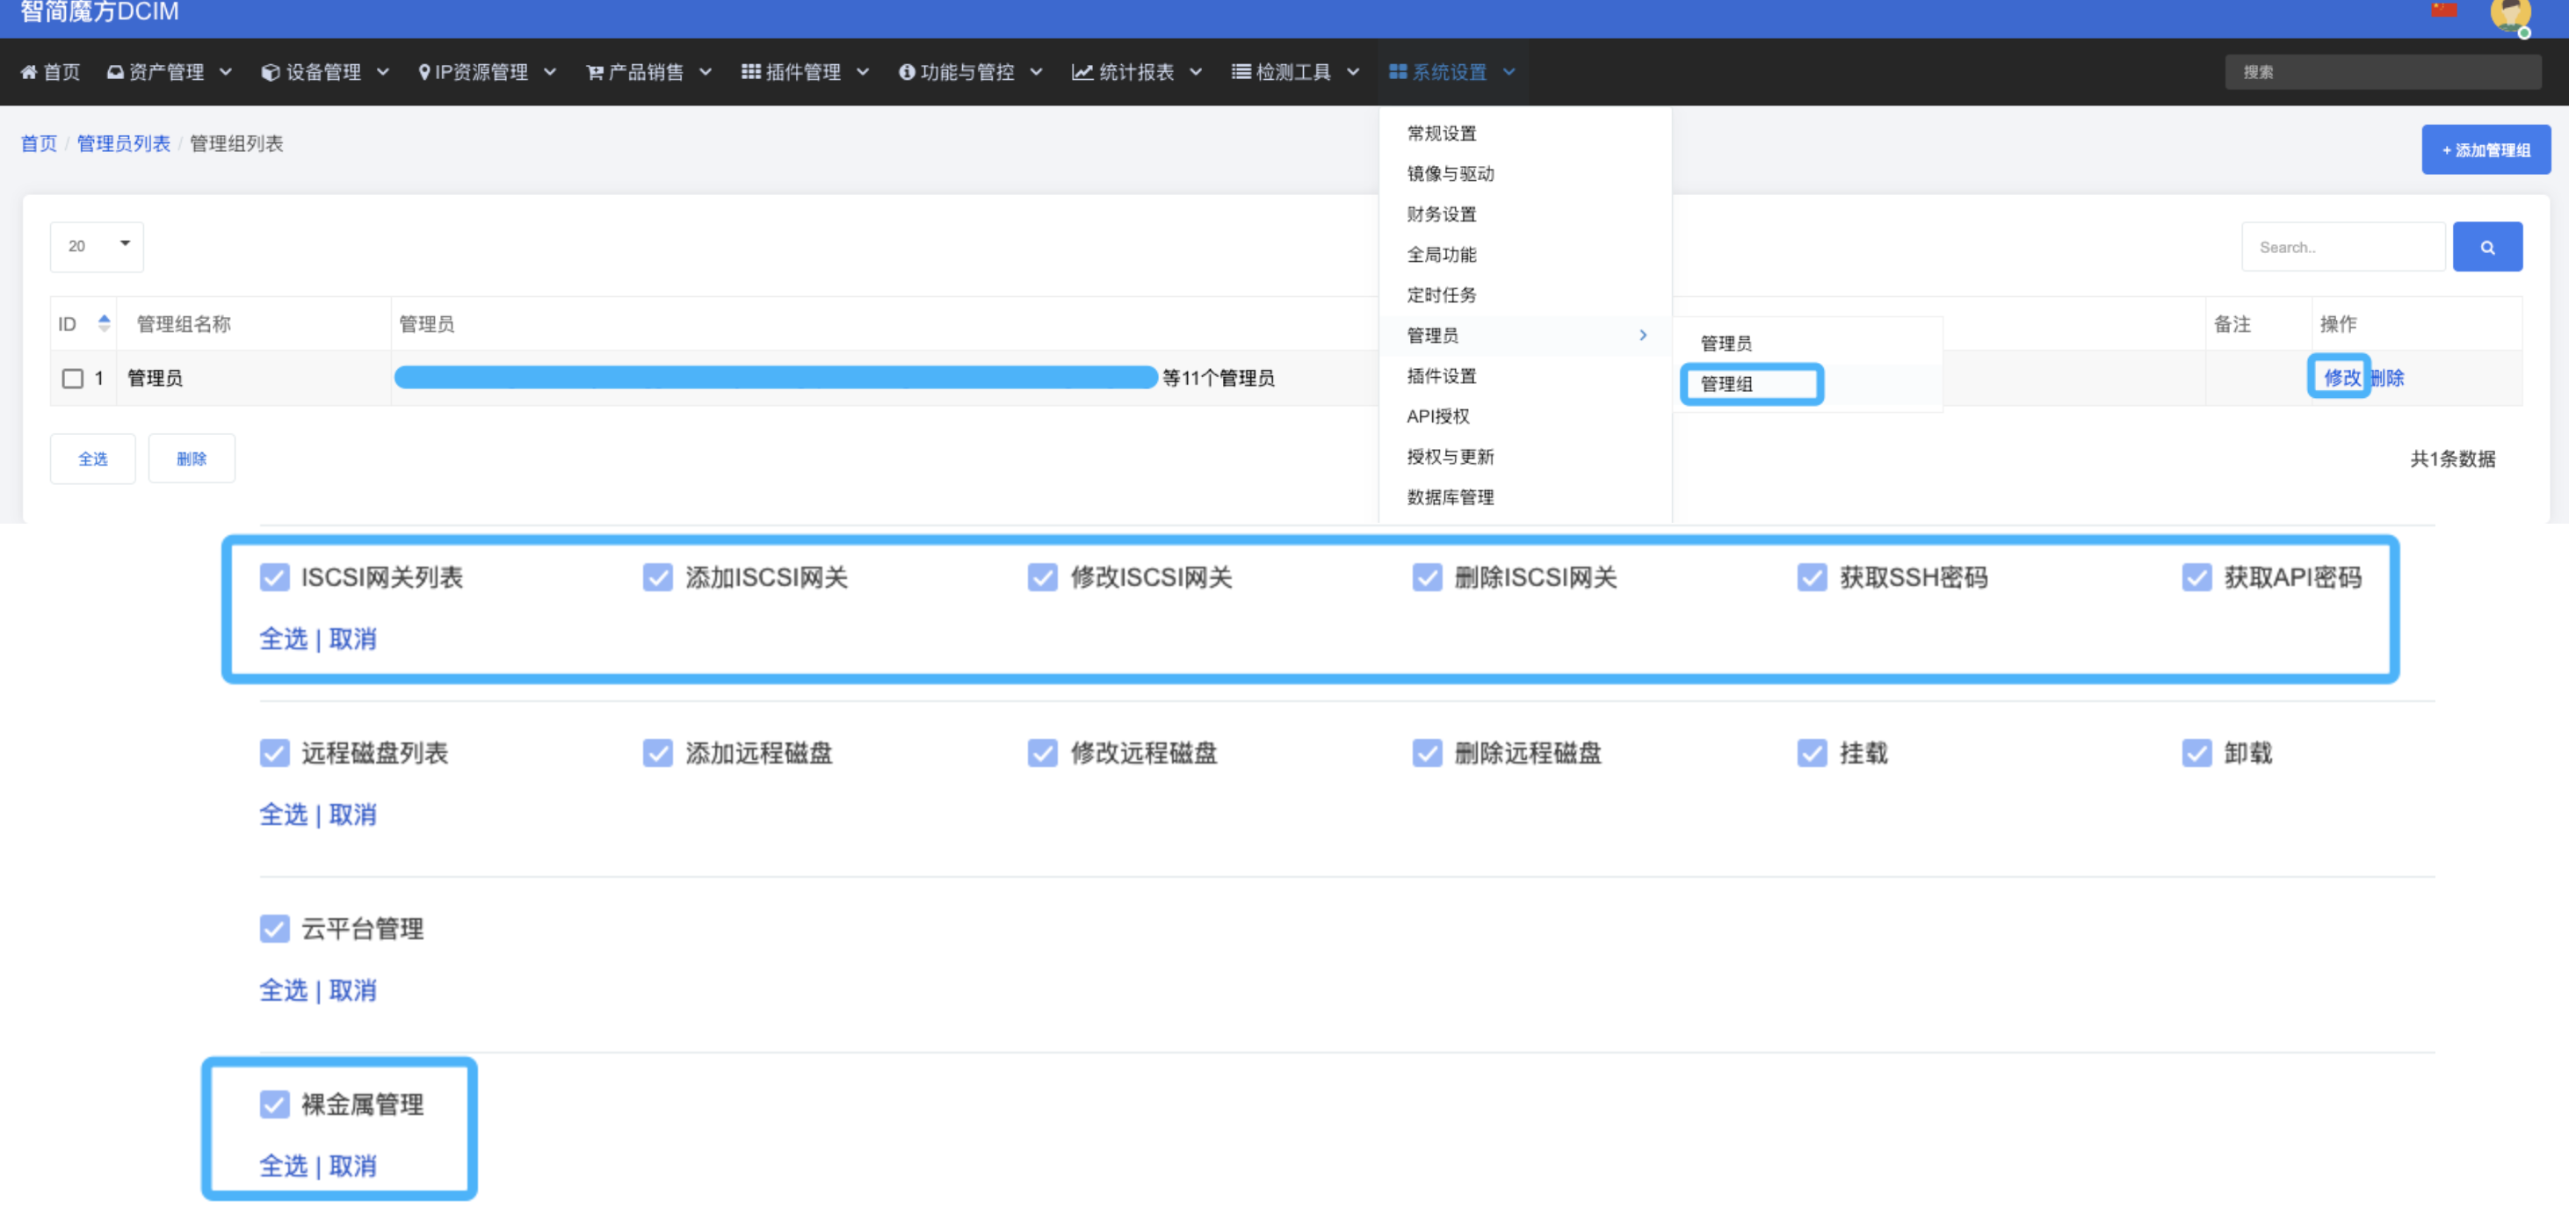Uncheck 添加ISCSI网关 permission
The height and width of the screenshot is (1209, 2576).
point(659,578)
